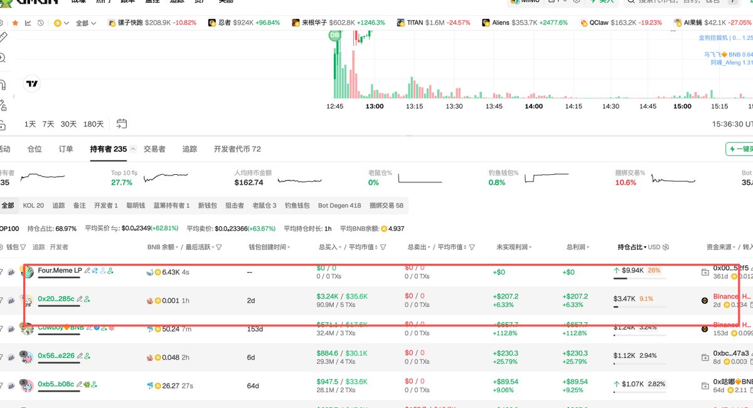Click the TradingView logo on the chart
This screenshot has height=408, width=753.
pyautogui.click(x=32, y=83)
